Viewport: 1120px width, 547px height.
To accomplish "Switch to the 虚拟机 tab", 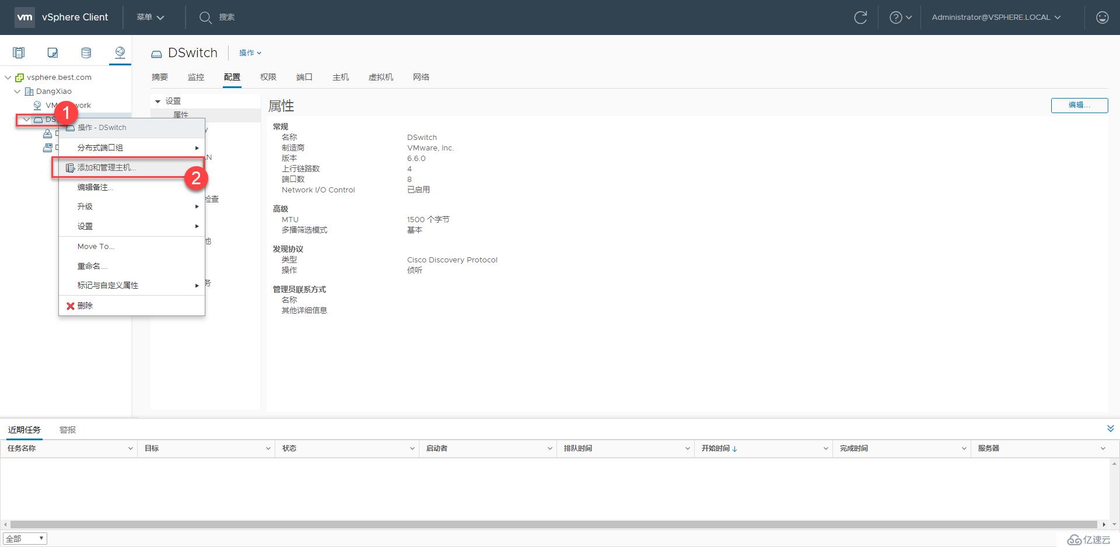I will [381, 77].
